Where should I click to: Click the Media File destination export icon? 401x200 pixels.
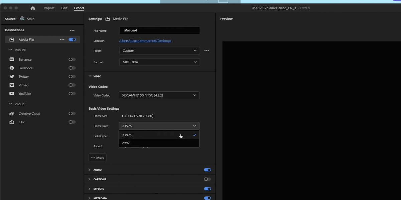(12, 40)
